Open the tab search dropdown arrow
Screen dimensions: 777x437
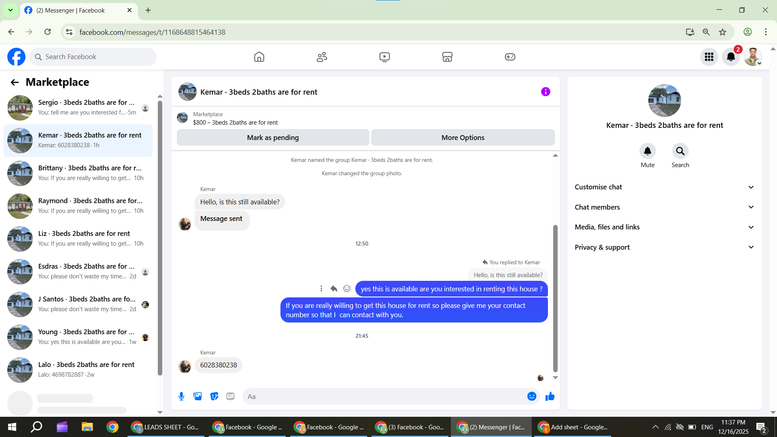point(11,10)
